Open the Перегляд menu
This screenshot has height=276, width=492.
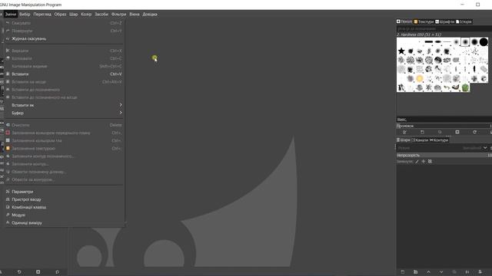[42, 14]
